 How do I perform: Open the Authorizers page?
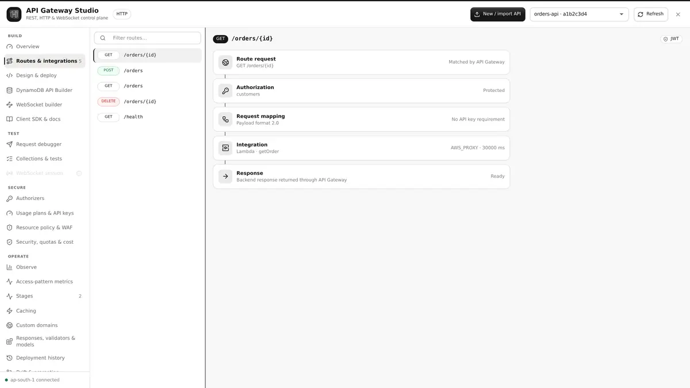45,198
